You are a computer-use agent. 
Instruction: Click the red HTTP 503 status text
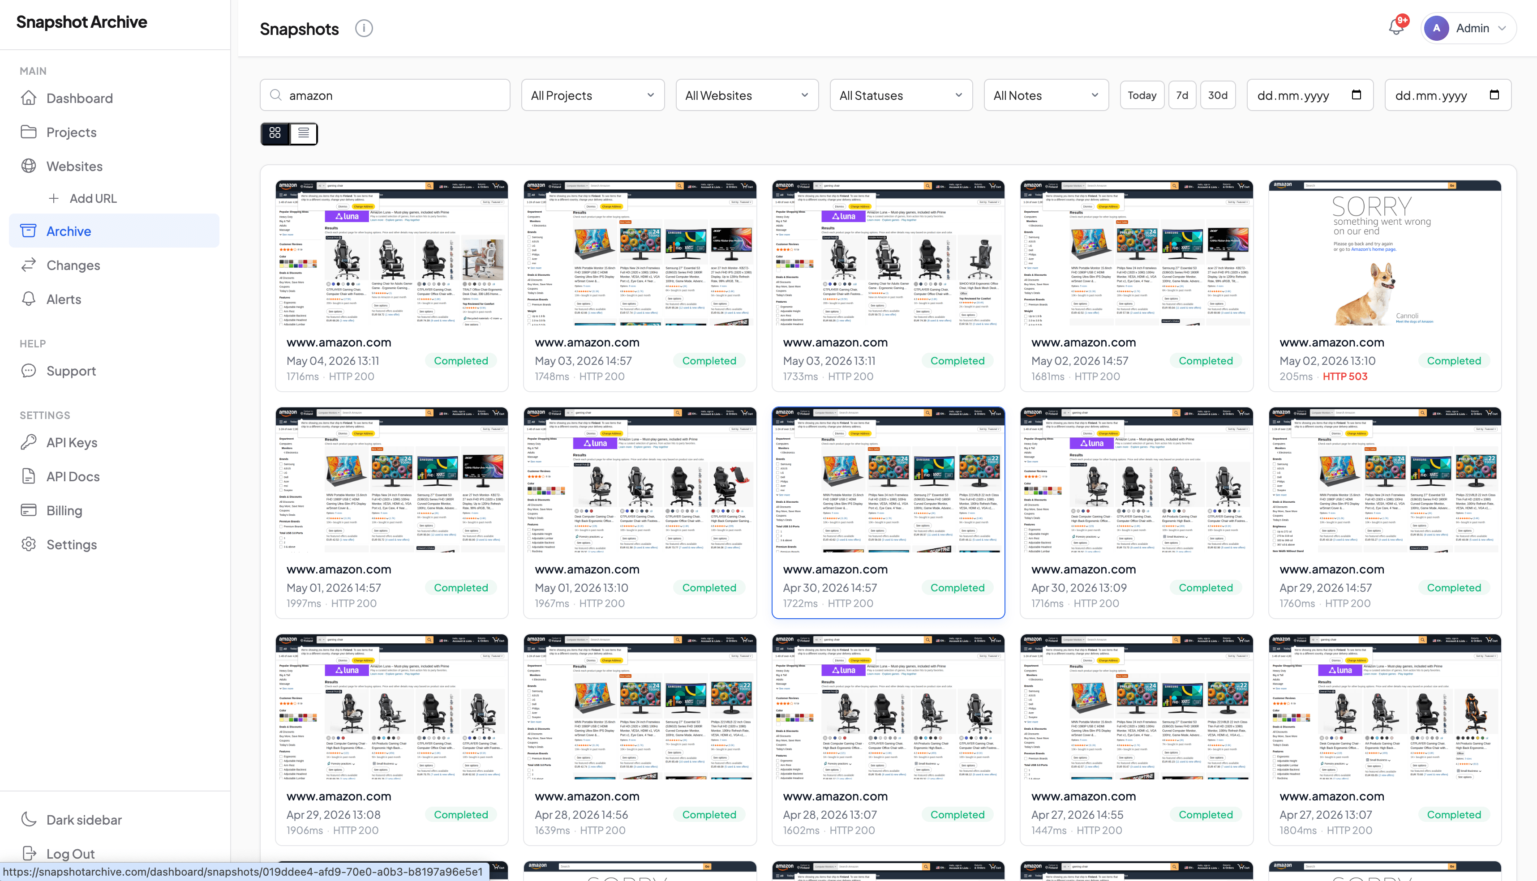pyautogui.click(x=1344, y=376)
